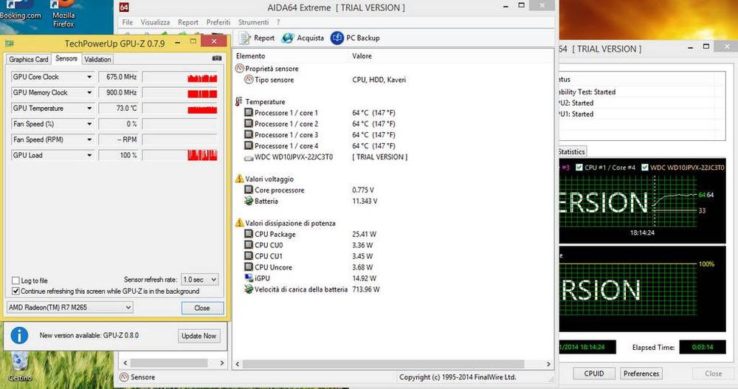Click the Acquista globe icon
The width and height of the screenshot is (738, 389).
click(286, 38)
